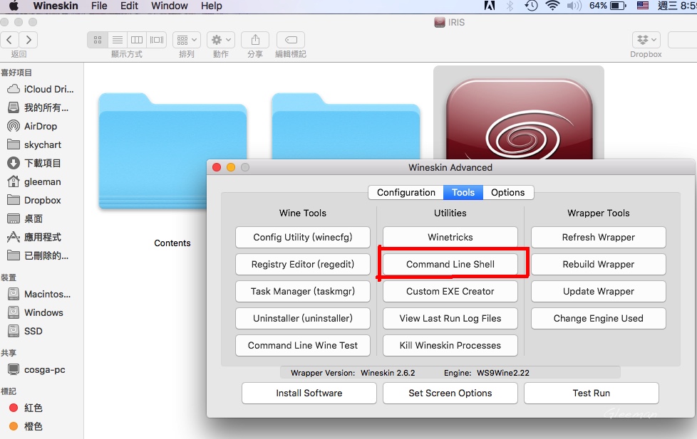Click Update Wrapper
This screenshot has width=697, height=439.
599,292
